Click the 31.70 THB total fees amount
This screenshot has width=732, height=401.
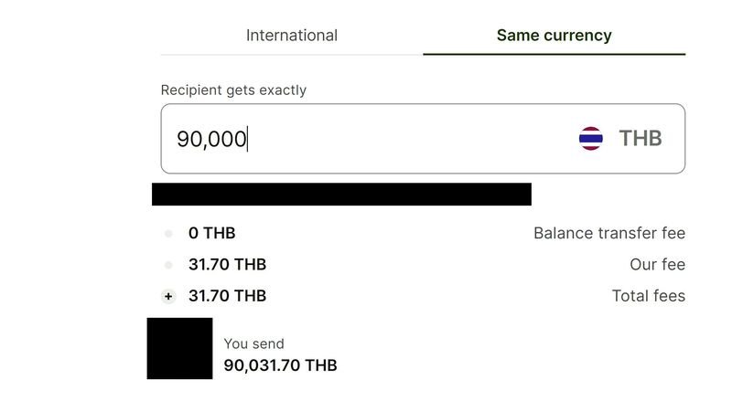tap(227, 296)
